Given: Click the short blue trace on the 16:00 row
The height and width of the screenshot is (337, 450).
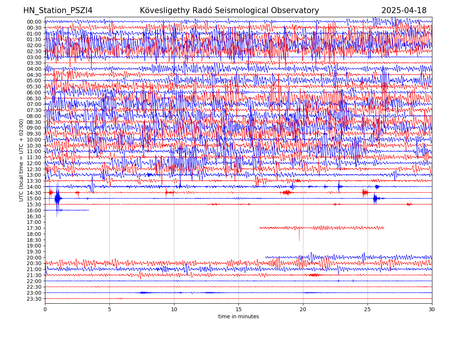Looking at the screenshot, I should point(67,210).
